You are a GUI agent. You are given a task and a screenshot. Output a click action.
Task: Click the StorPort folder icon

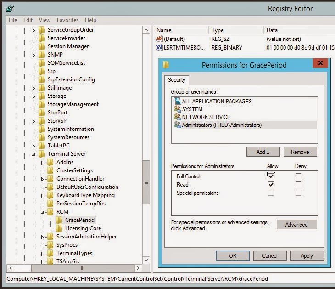click(41, 113)
